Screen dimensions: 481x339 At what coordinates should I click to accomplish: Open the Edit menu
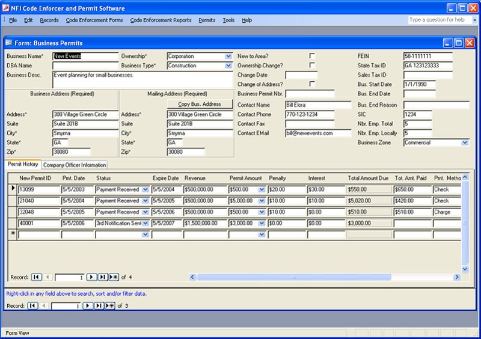[x=28, y=20]
